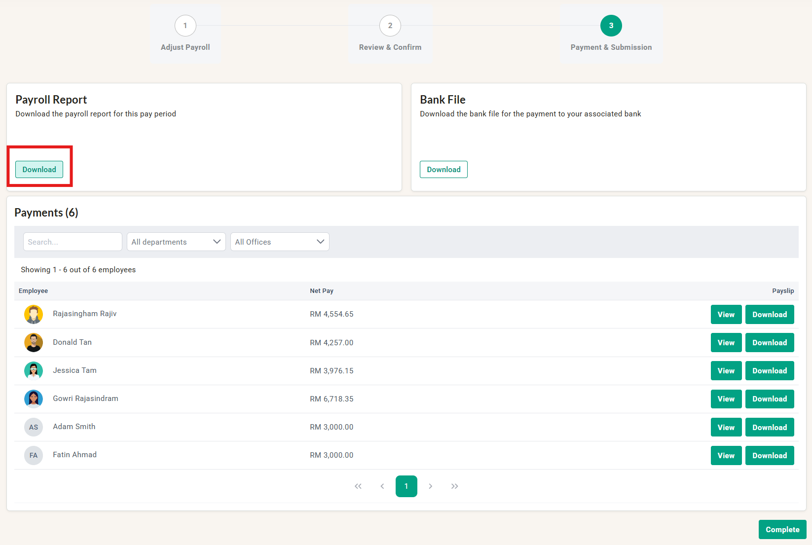Image resolution: width=812 pixels, height=545 pixels.
Task: Download payslip for Donald Tan
Action: (770, 342)
